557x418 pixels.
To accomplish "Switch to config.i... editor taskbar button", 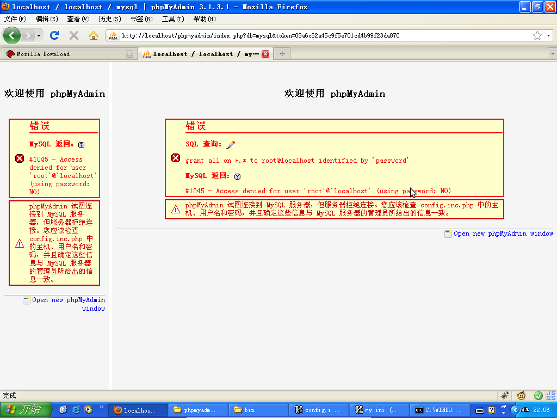I will click(318, 410).
